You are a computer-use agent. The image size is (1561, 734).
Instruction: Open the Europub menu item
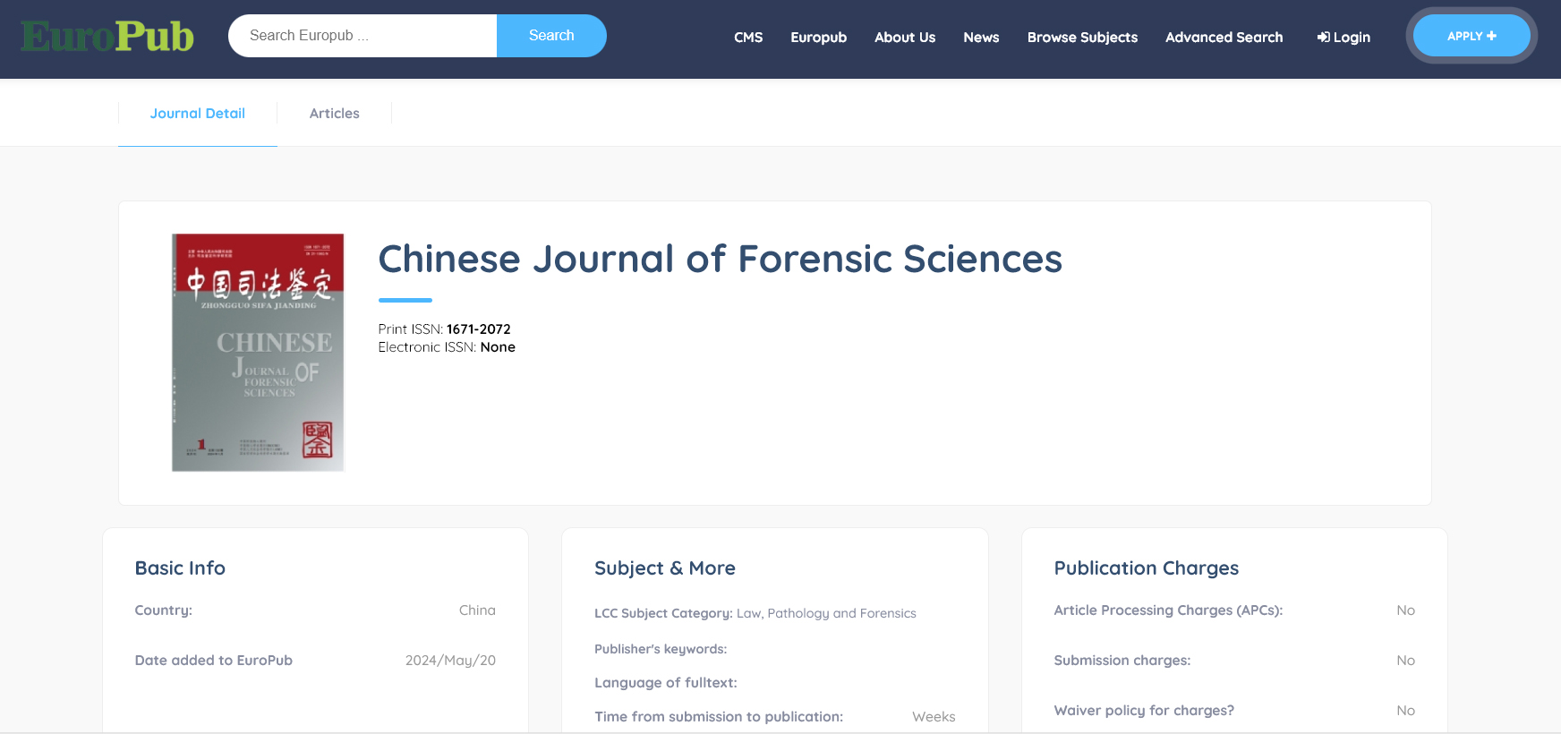(x=818, y=38)
